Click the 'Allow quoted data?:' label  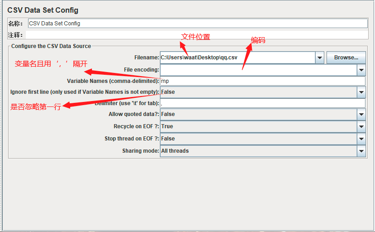(x=134, y=114)
